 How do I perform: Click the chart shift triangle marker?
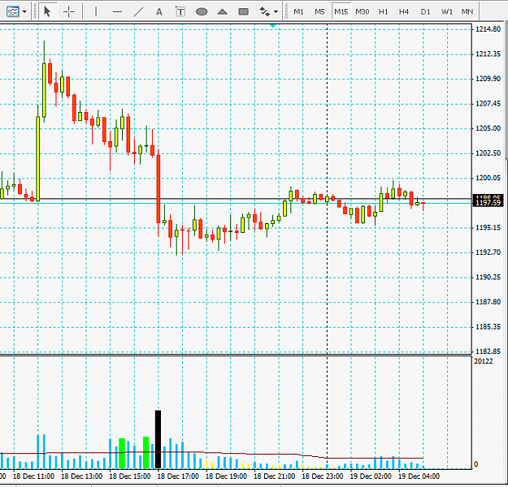click(273, 26)
